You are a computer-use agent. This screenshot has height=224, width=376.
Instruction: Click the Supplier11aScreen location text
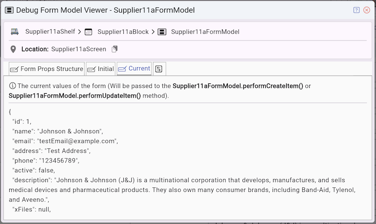pos(79,49)
